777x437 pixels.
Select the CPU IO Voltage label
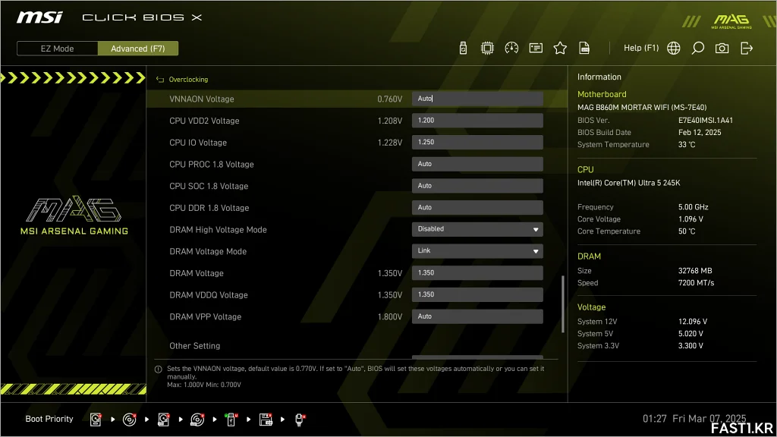click(x=198, y=143)
